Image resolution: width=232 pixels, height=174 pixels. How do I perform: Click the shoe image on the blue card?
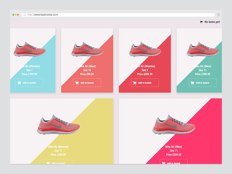(29, 49)
